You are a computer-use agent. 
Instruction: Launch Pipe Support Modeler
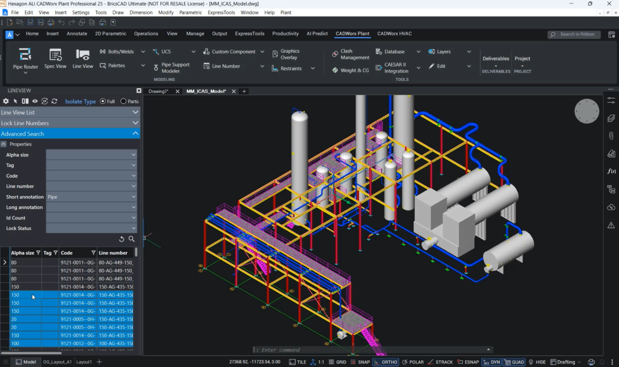[171, 68]
